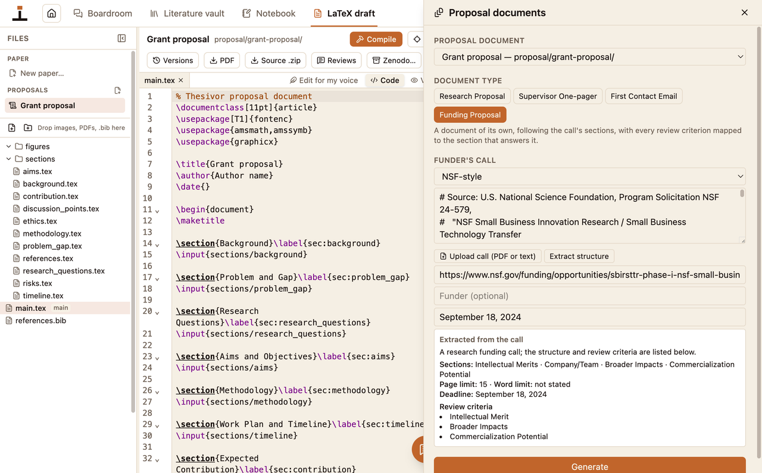Open Versions history

173,60
